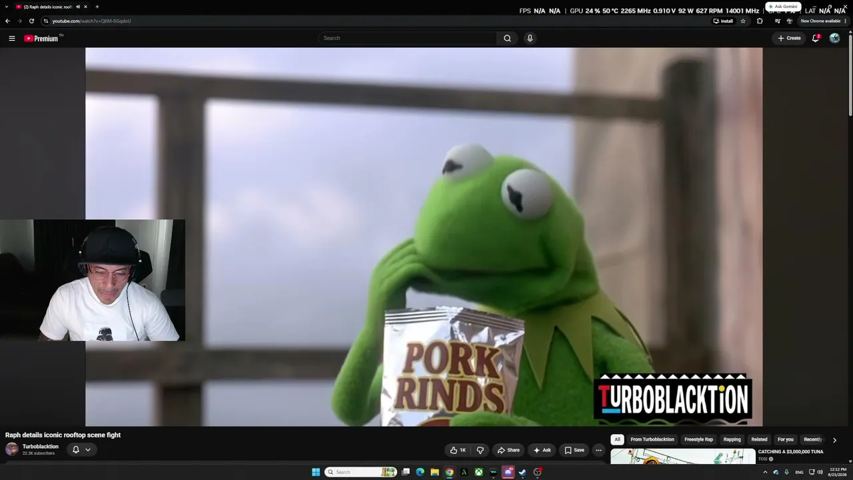Open File Explorer from the taskbar

coord(434,472)
